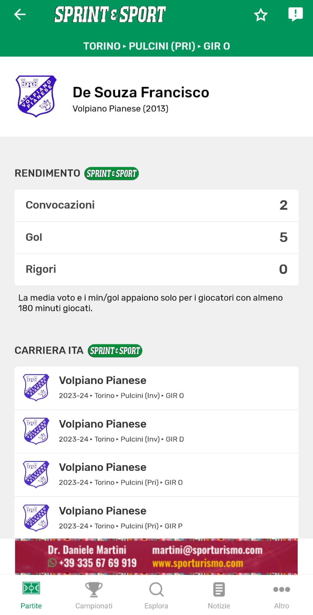Tap the Torino Pulcini (Pri) Gir O breadcrumb
This screenshot has height=615, width=313.
click(x=156, y=46)
